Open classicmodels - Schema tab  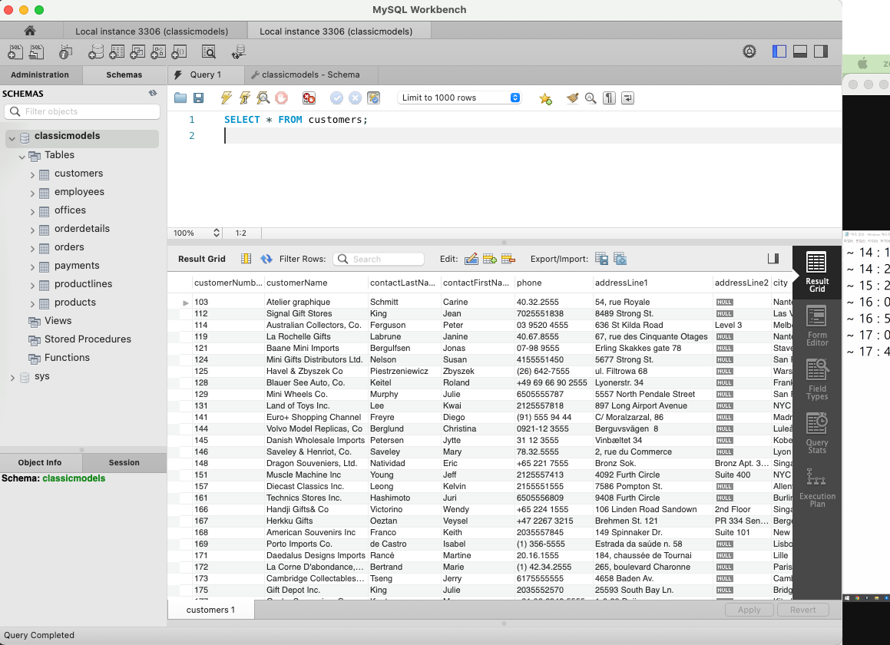coord(310,75)
